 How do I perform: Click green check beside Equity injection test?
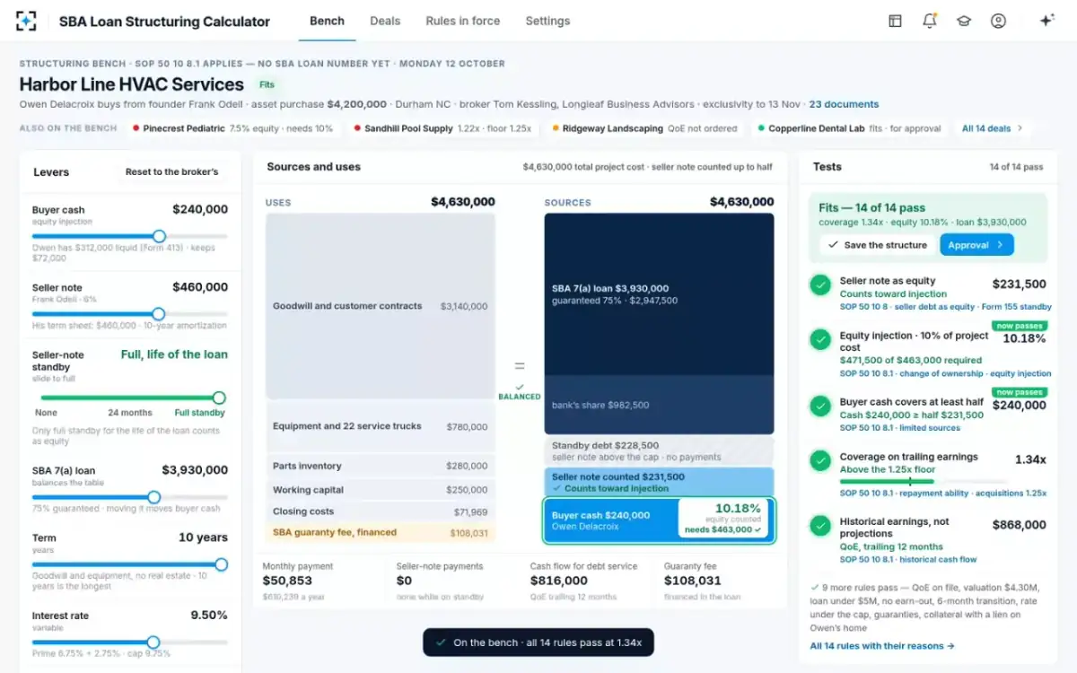coord(820,339)
